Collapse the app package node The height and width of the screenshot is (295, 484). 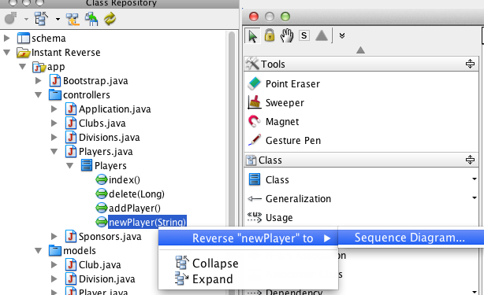(22, 67)
